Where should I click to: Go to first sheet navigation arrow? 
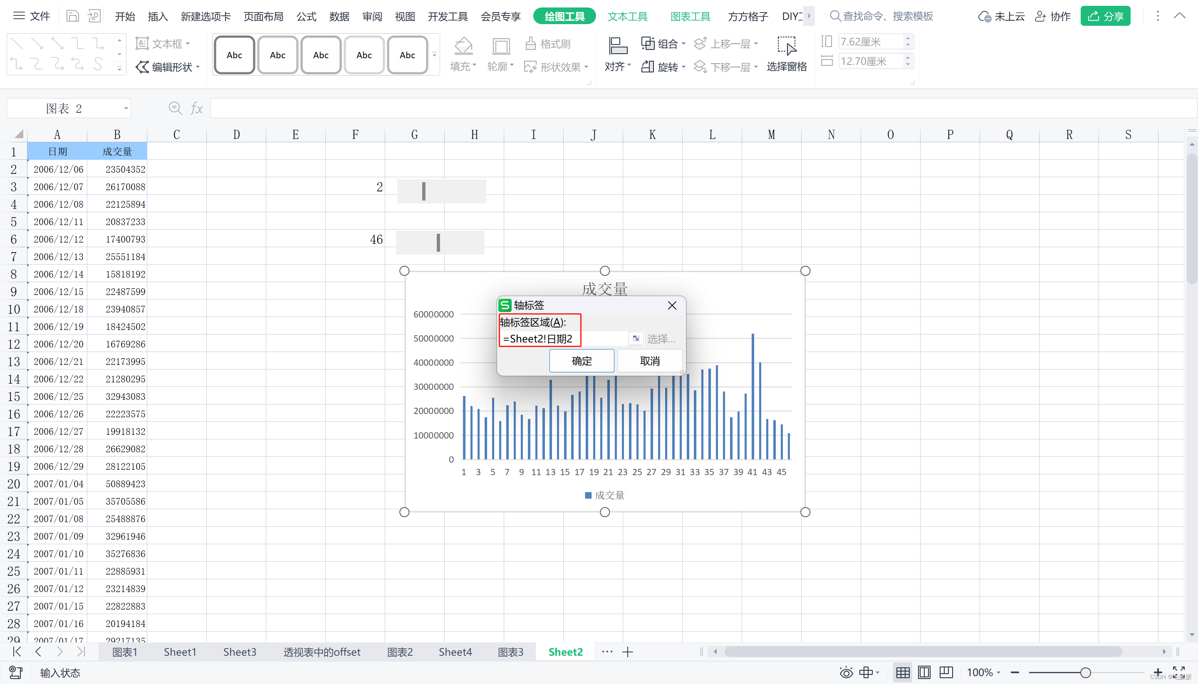click(17, 652)
